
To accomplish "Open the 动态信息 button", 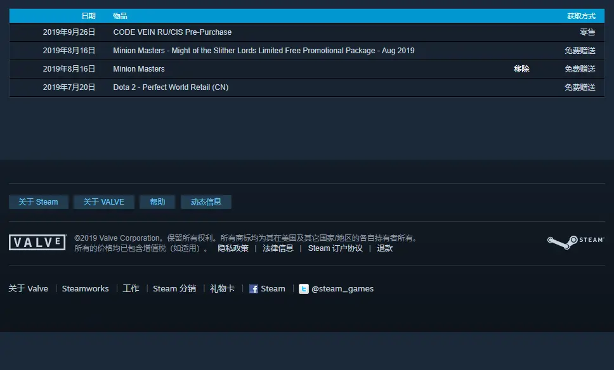I will [x=206, y=202].
